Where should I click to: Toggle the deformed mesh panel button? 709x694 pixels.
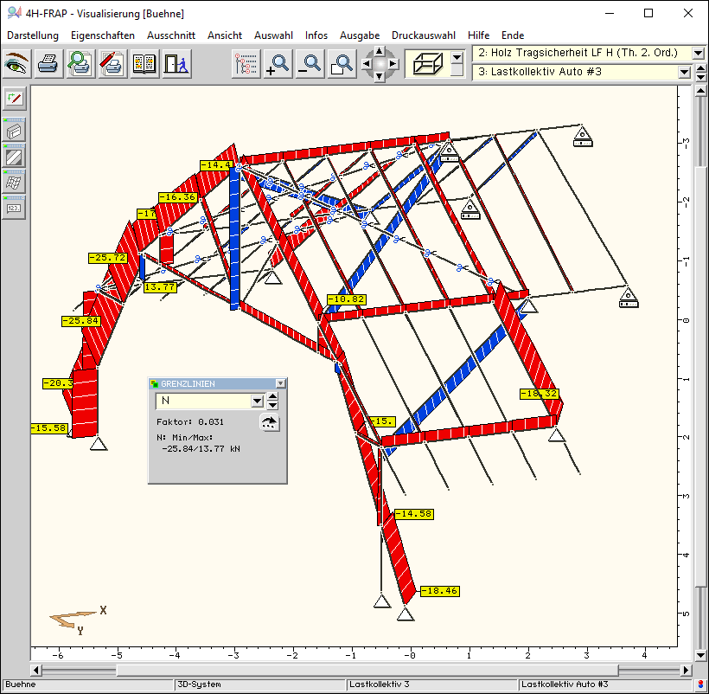pyautogui.click(x=14, y=182)
